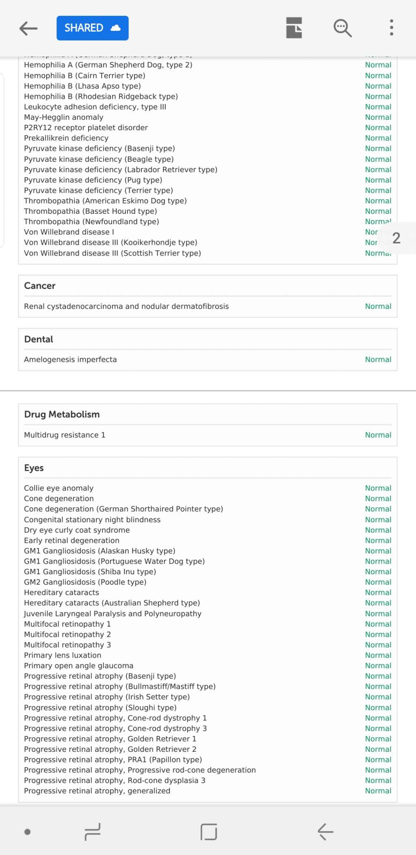Tap the Cancer section heading
Viewport: 416px width, 855px height.
coord(40,286)
